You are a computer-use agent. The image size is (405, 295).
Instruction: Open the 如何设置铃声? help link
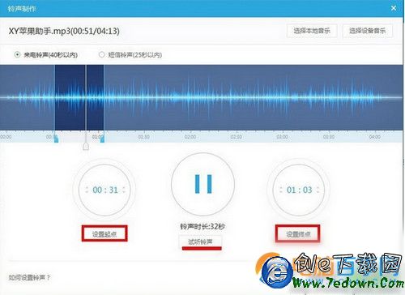pyautogui.click(x=29, y=277)
